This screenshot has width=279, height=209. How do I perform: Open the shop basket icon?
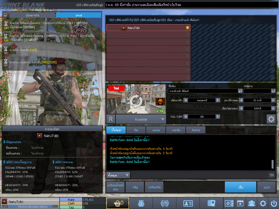(x=118, y=203)
